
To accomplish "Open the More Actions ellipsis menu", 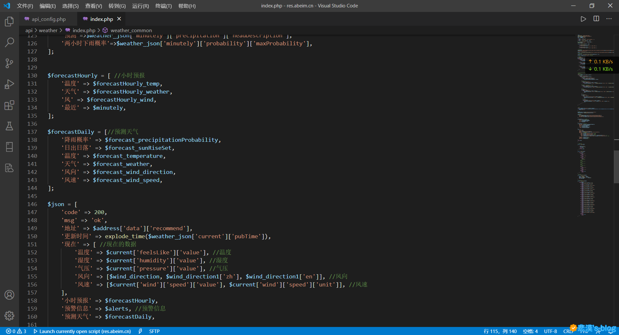I will pyautogui.click(x=609, y=19).
